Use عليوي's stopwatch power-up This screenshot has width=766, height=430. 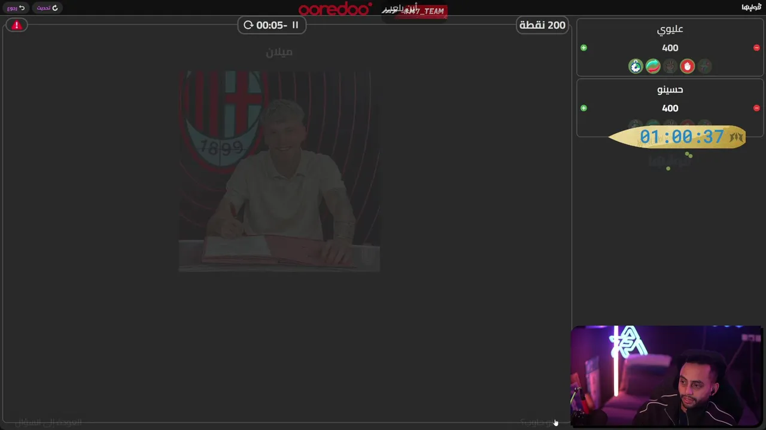tap(636, 66)
